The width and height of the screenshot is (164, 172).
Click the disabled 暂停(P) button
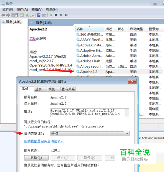coord(90,158)
